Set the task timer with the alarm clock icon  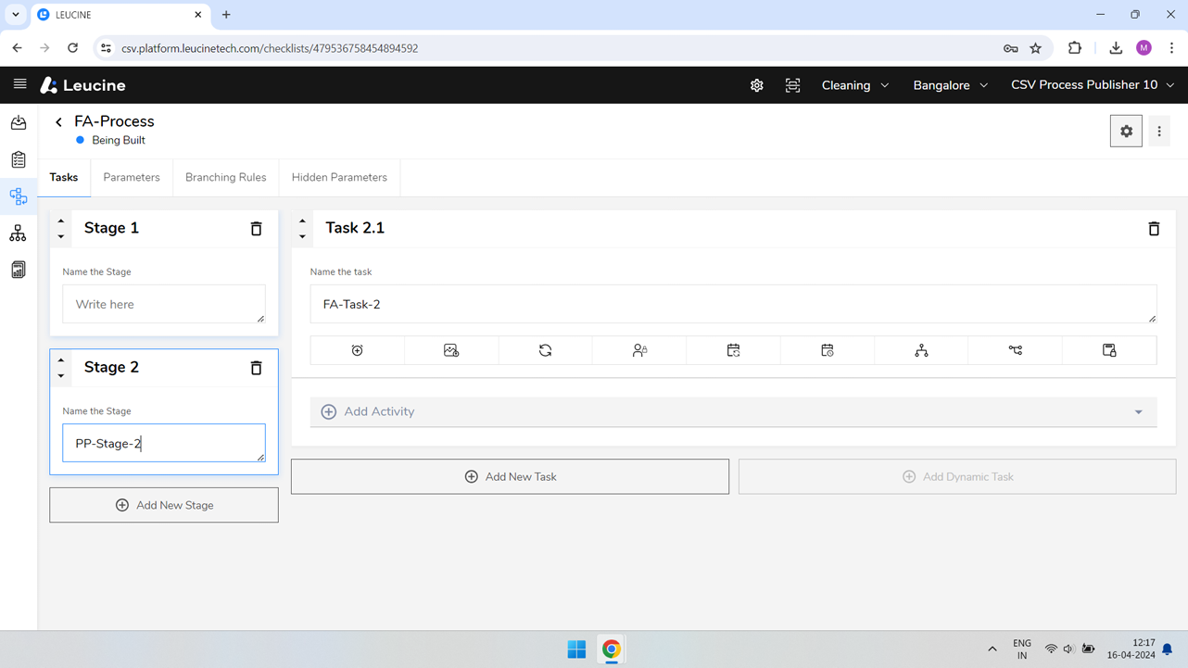coord(358,350)
